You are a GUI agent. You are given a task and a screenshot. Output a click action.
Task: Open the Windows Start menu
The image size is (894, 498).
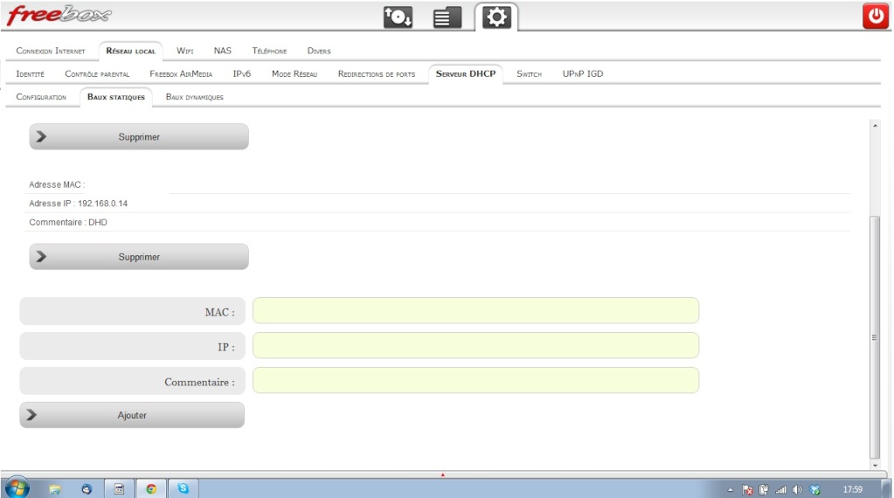(x=17, y=488)
